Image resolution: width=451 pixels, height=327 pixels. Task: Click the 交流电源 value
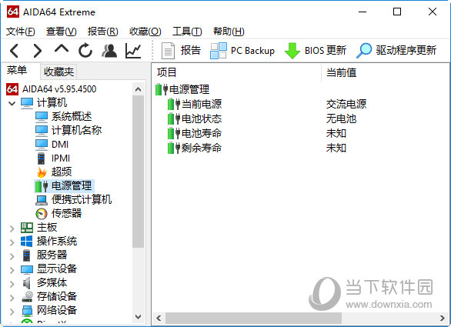pyautogui.click(x=346, y=104)
